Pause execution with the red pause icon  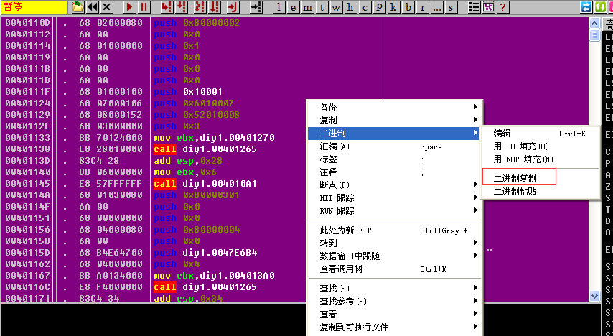coord(144,6)
